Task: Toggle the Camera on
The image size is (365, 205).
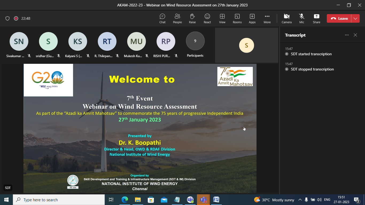Action: coord(286,18)
